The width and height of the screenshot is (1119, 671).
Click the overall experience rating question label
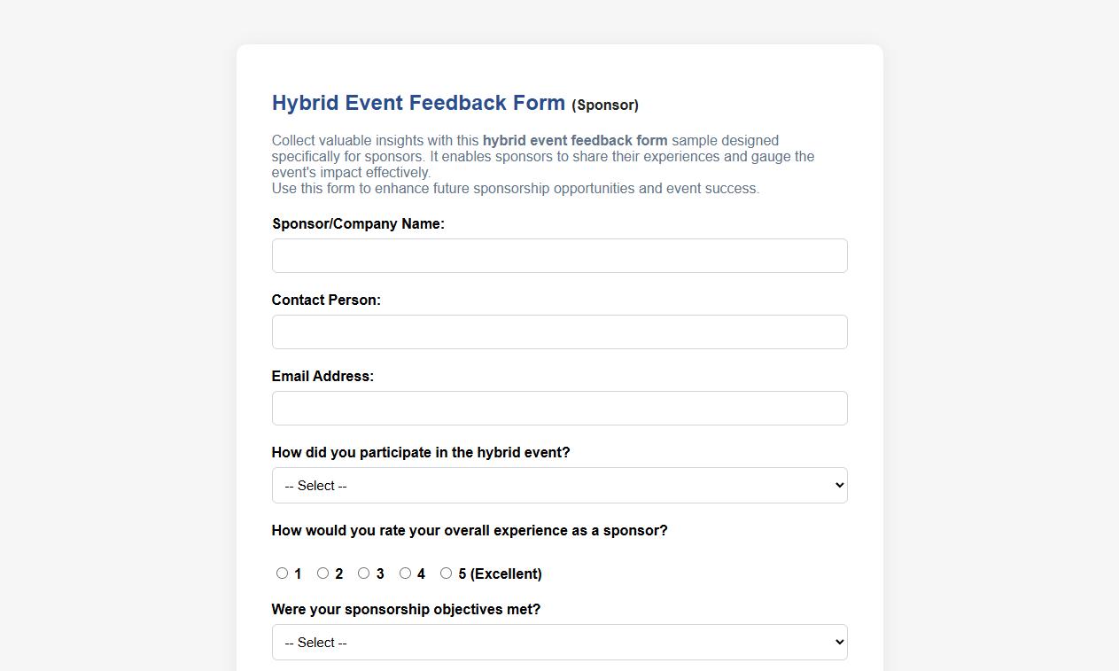click(471, 530)
